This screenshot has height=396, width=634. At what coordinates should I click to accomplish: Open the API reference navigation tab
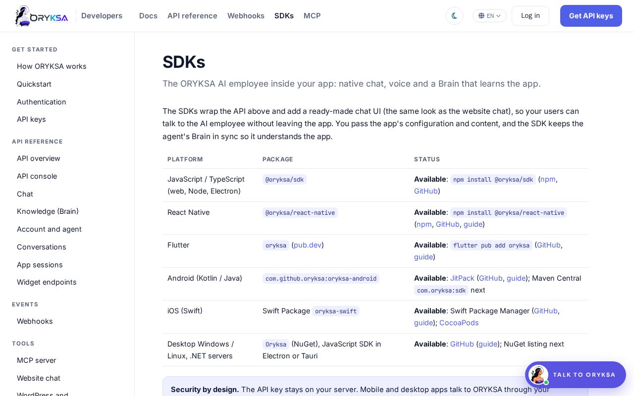pos(192,16)
